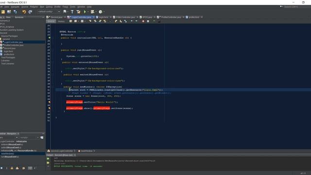Screen dimensions: 311x175
Task: Click the Shift Line Left icon
Action: (132, 21)
